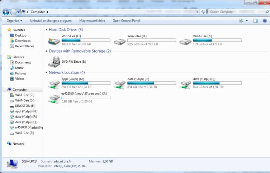This screenshot has width=270, height=173.
Task: Open the view options dropdown arrow
Action: 247,21
